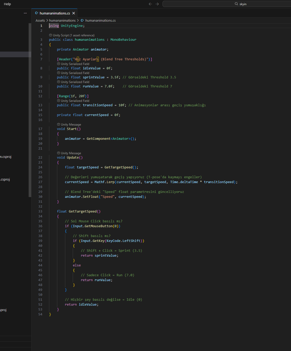Click line number 33 in the gutter
Screen dimensions: 291x351
tap(40, 211)
